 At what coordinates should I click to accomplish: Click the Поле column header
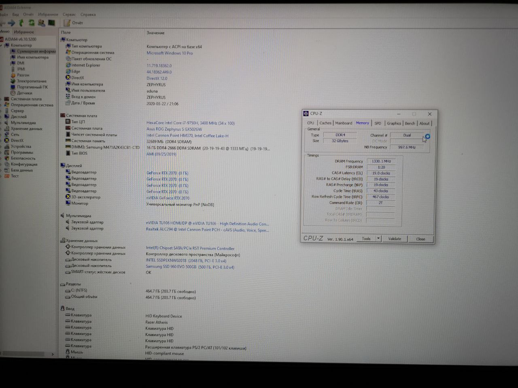66,32
